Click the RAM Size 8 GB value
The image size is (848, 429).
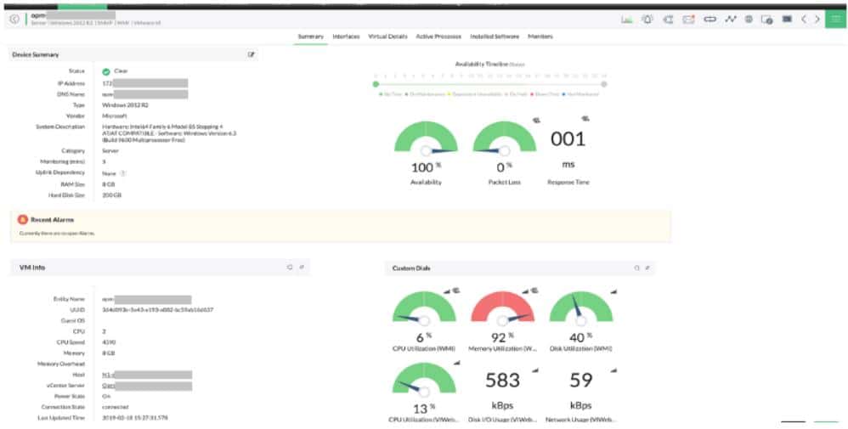109,184
